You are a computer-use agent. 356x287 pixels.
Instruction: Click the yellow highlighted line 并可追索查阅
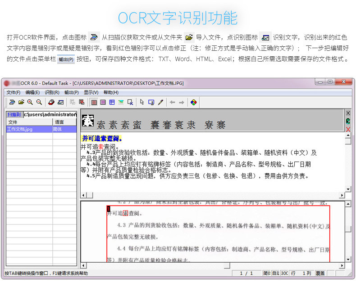(x=102, y=138)
